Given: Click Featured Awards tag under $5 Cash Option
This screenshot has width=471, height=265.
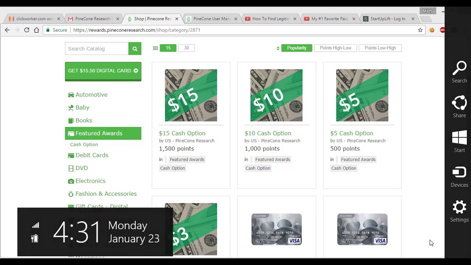Looking at the screenshot, I should tap(358, 159).
